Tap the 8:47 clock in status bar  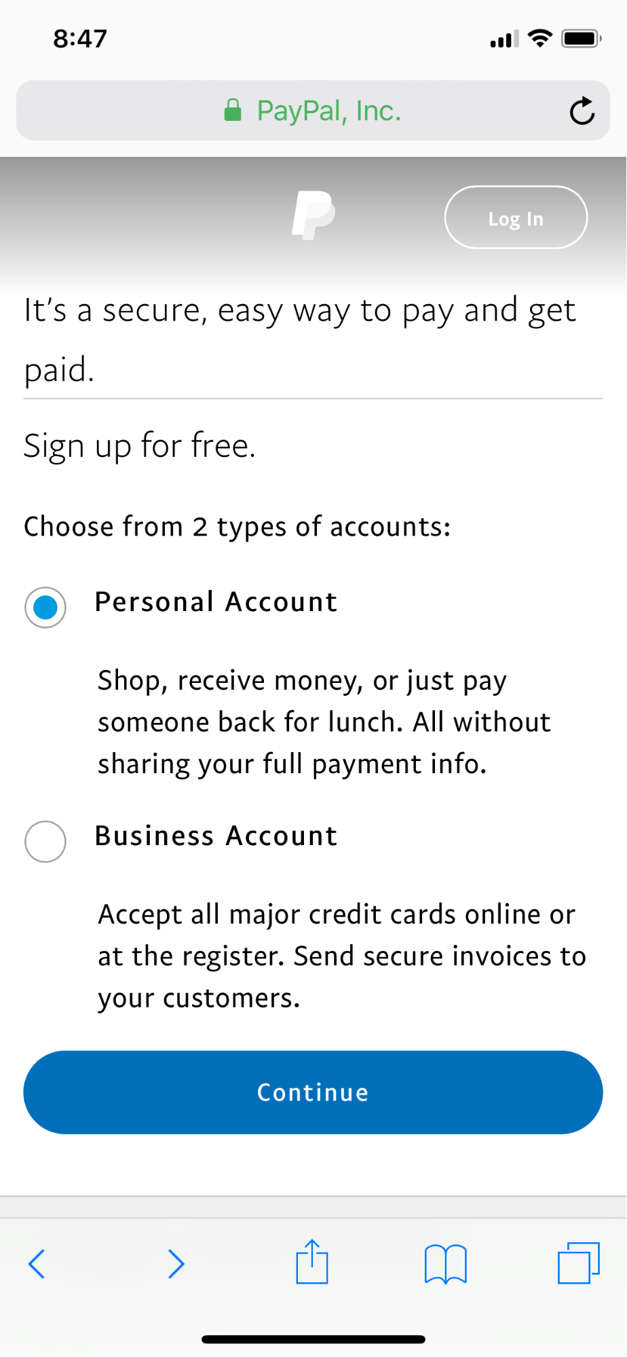(80, 39)
